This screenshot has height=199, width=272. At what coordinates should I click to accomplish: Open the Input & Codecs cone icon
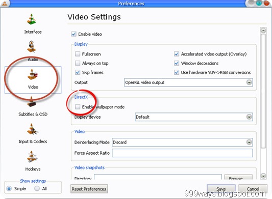click(33, 129)
